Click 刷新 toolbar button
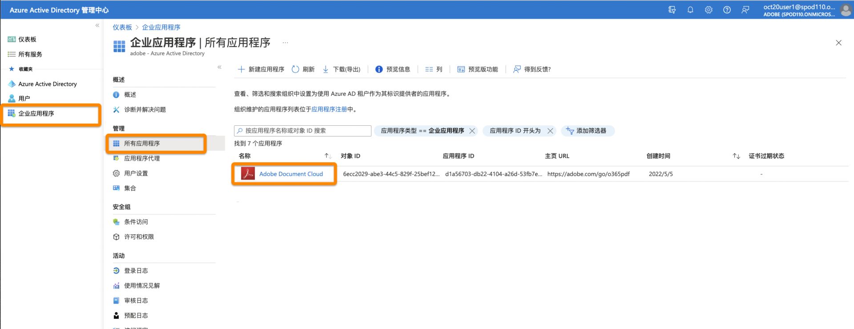Viewport: 854px width, 329px height. coord(303,69)
